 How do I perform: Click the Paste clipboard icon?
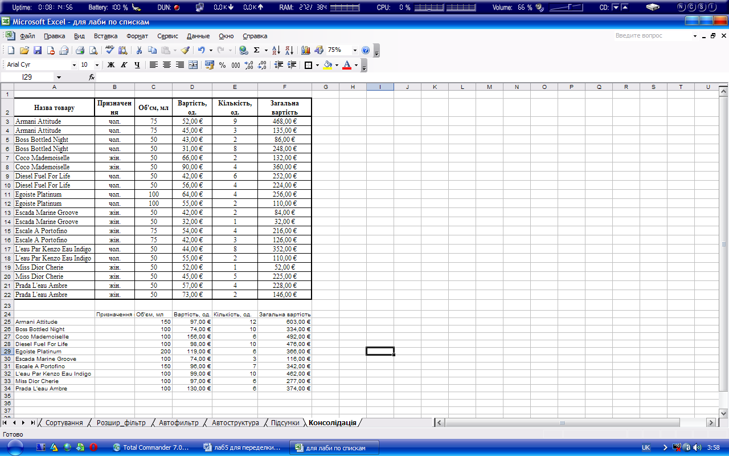[x=165, y=50]
